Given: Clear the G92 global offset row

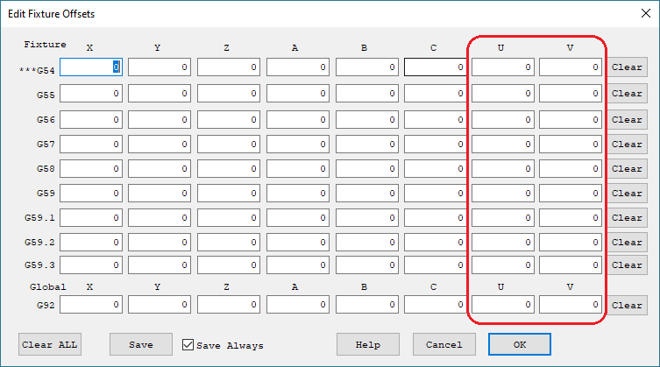Looking at the screenshot, I should coord(627,305).
